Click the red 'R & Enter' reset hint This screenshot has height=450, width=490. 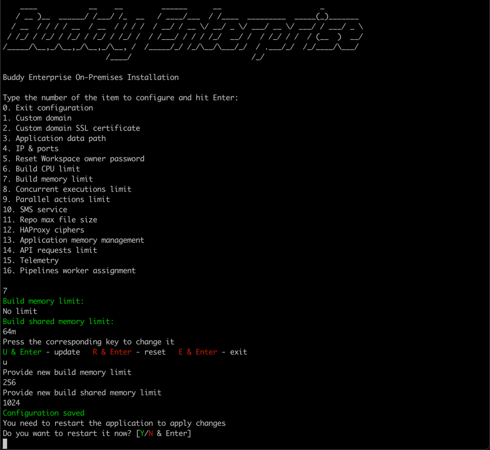112,352
